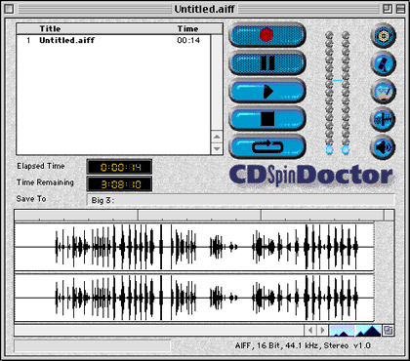Open the CD disc round icon
The height and width of the screenshot is (361, 410).
point(384,35)
